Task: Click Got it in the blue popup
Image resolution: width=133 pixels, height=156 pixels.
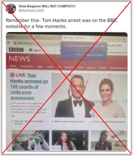Action: 79,54
